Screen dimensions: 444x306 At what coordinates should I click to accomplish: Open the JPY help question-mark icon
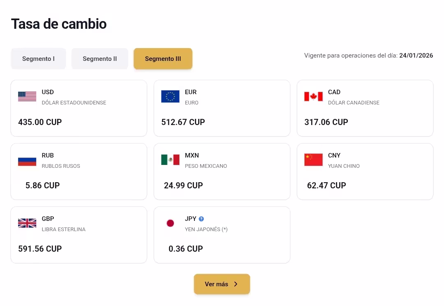pos(201,219)
